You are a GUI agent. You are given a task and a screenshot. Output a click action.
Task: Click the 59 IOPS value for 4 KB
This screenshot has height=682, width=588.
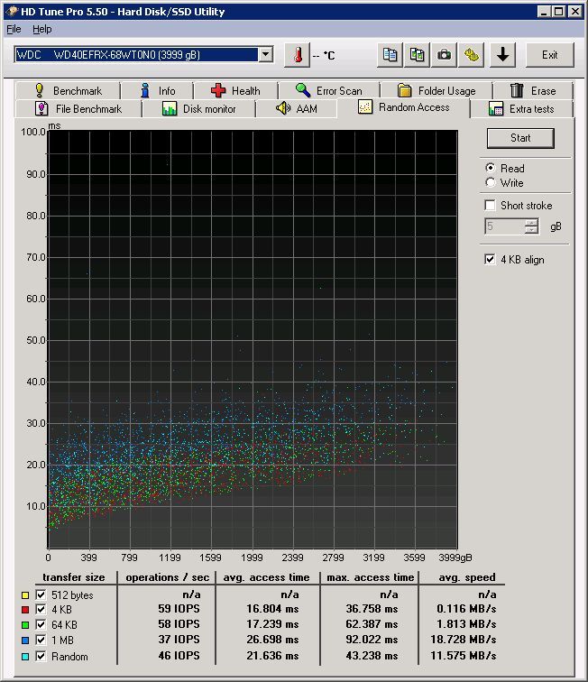tap(179, 609)
